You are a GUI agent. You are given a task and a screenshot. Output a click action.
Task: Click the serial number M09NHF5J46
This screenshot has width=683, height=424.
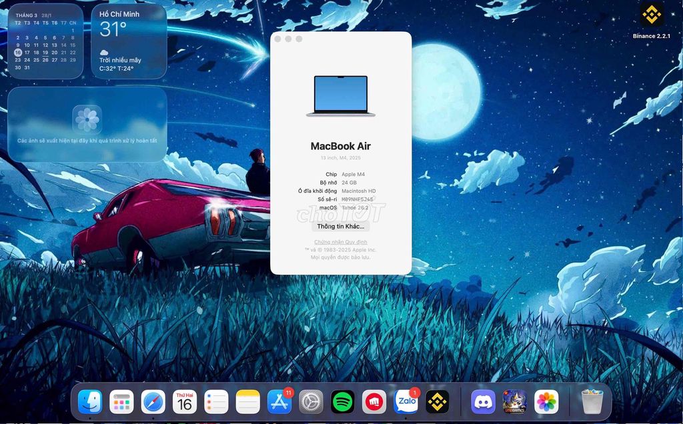coord(358,199)
